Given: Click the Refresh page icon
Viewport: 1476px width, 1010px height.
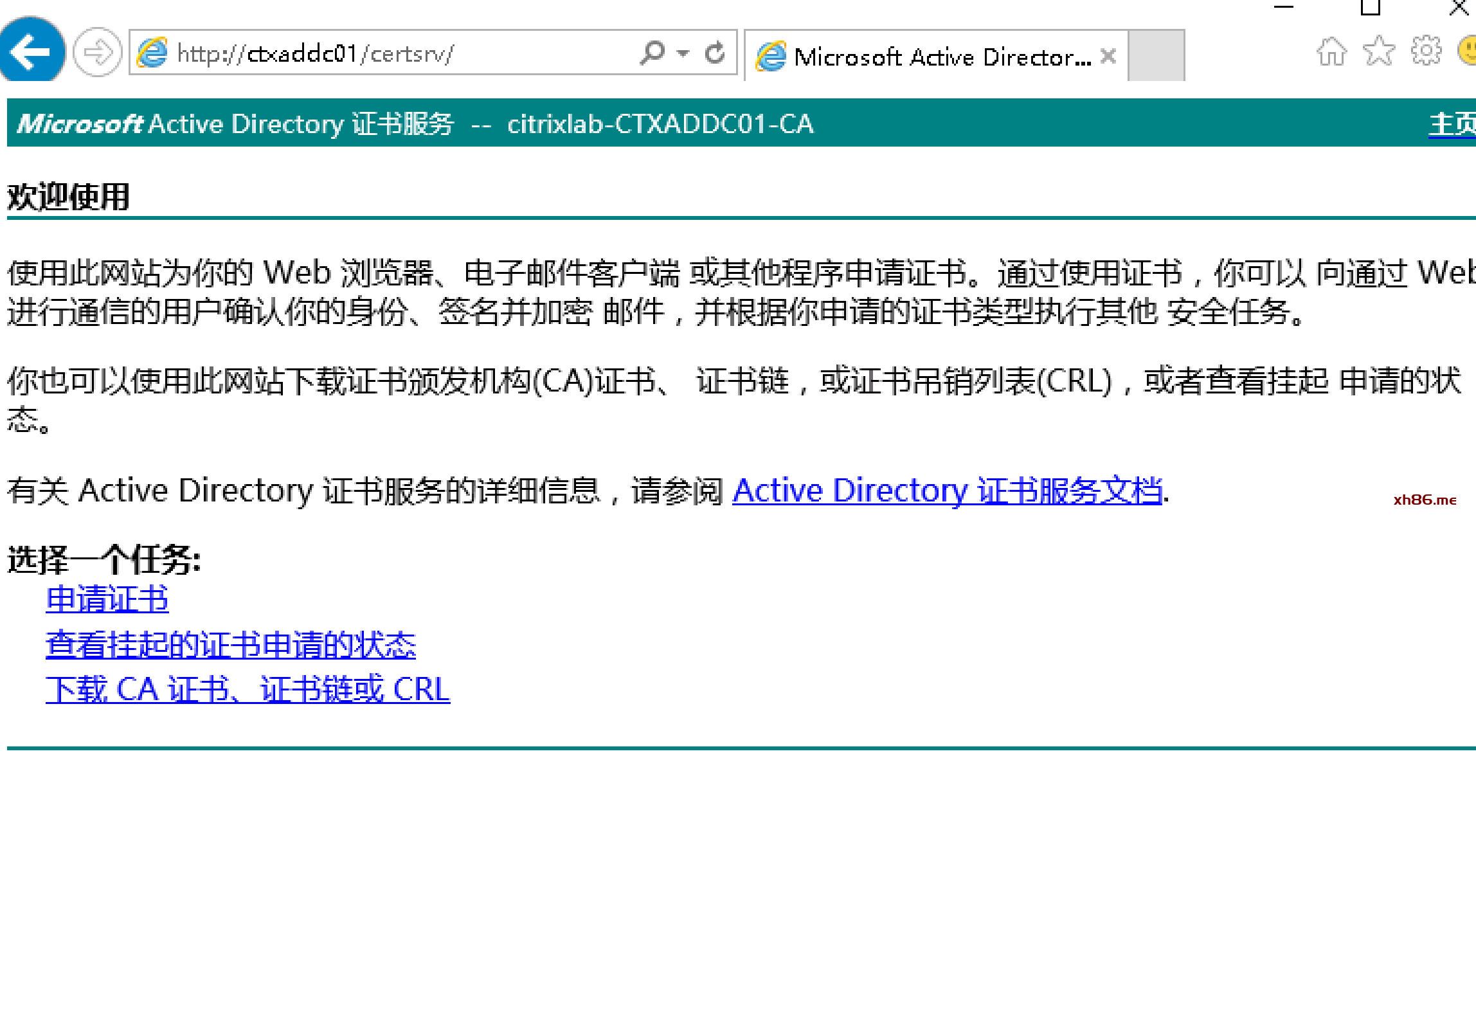Looking at the screenshot, I should (714, 52).
